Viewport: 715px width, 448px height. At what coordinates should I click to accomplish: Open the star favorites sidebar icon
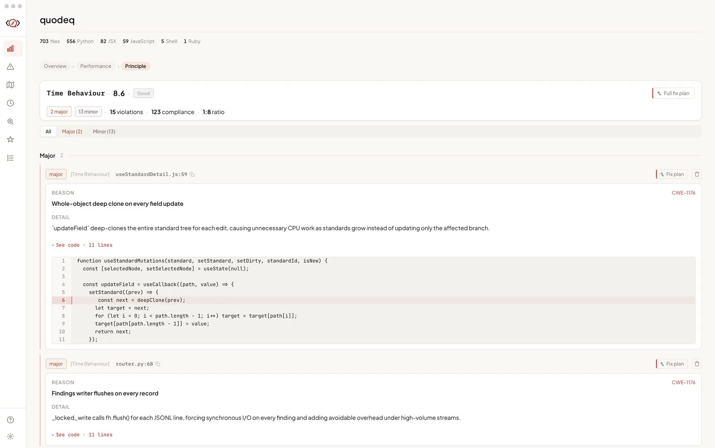pyautogui.click(x=10, y=140)
